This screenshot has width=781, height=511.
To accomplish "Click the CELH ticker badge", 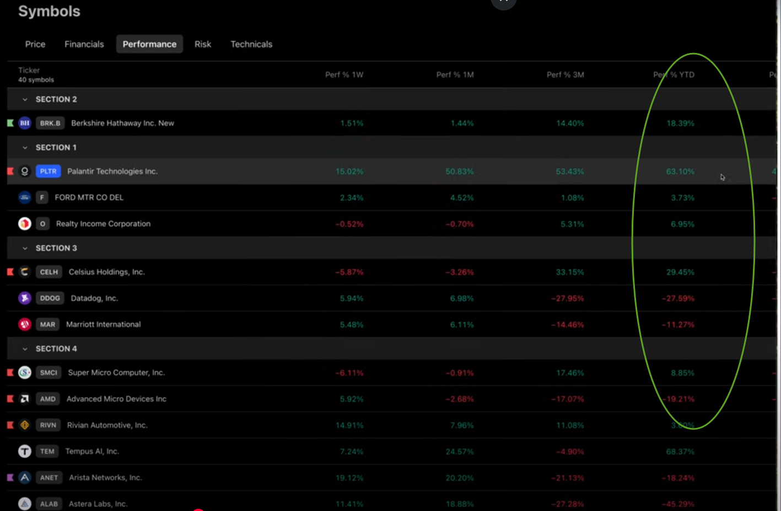I will point(49,272).
